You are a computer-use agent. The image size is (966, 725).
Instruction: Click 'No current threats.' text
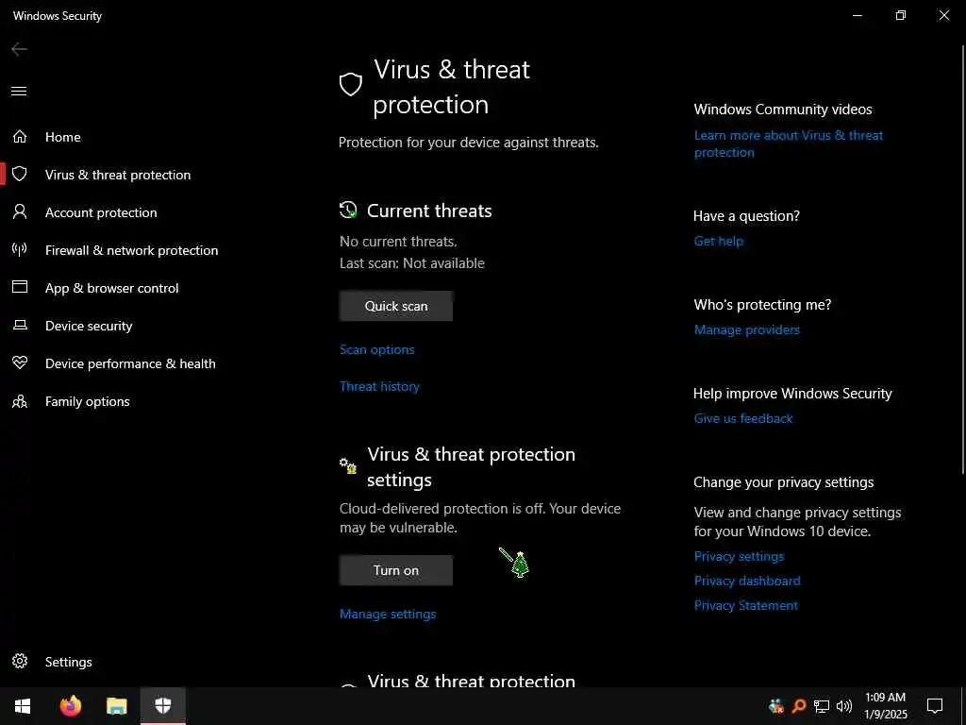[x=398, y=242]
